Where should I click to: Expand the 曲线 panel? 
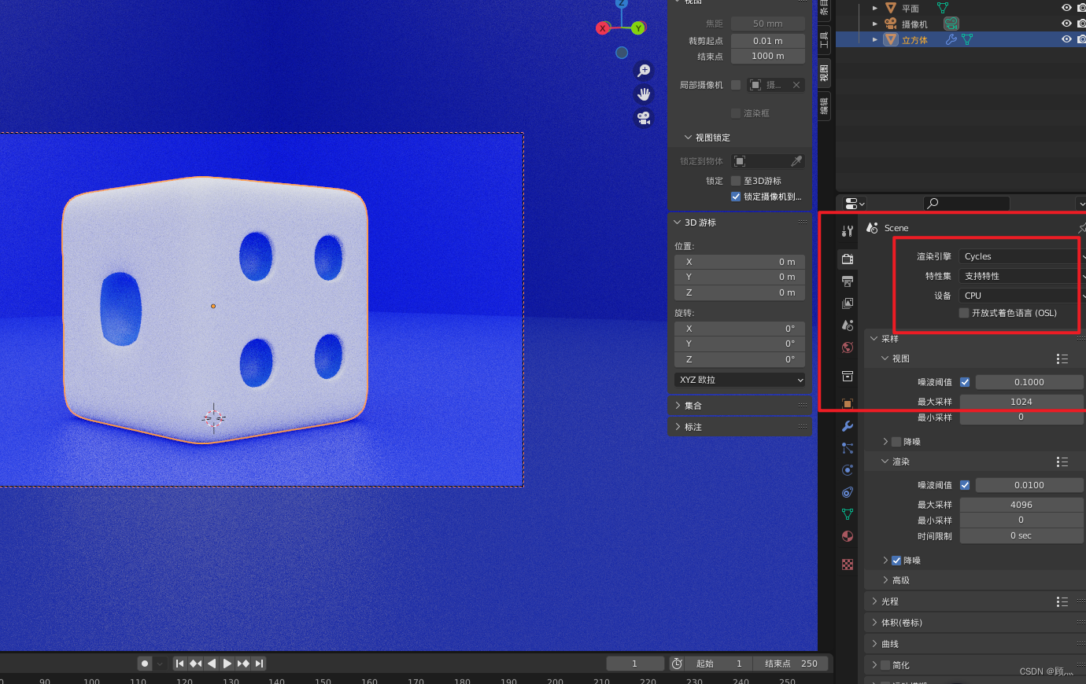point(874,644)
